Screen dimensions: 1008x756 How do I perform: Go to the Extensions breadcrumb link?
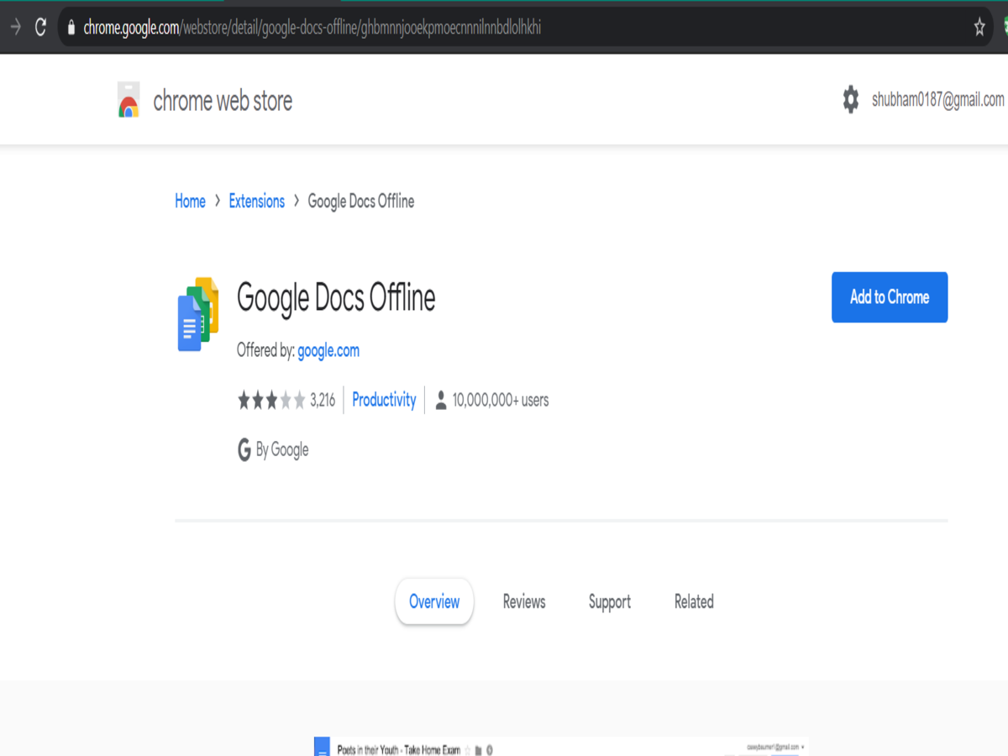257,201
